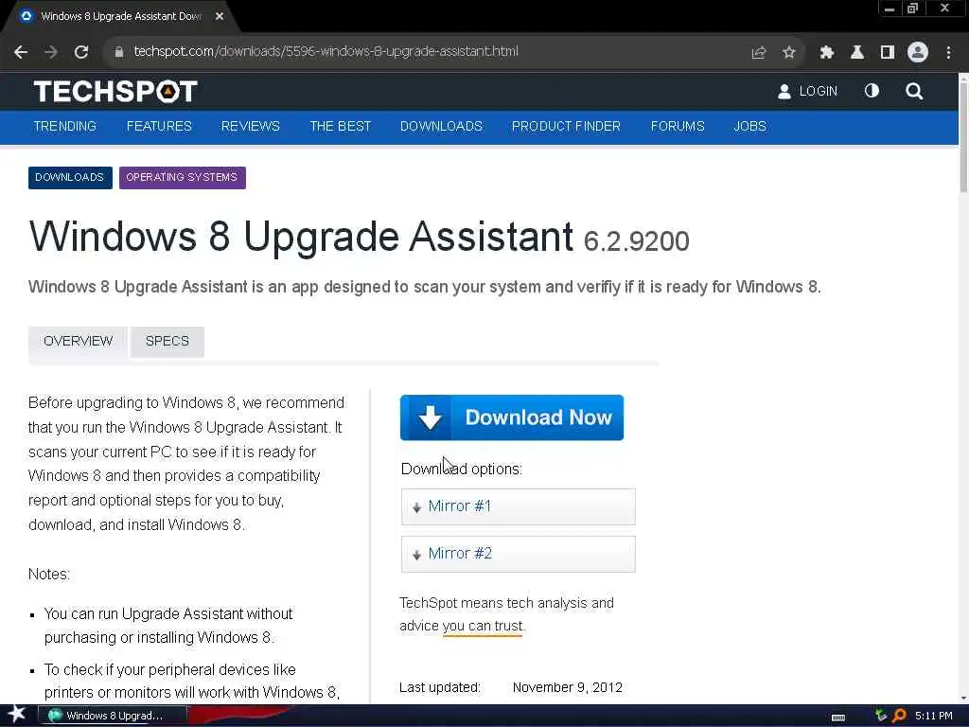Click the TechSpot logo
969x727 pixels.
(115, 92)
